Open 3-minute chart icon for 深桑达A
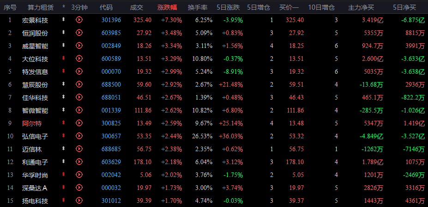Screen dimensions: 428x207 point(79,188)
